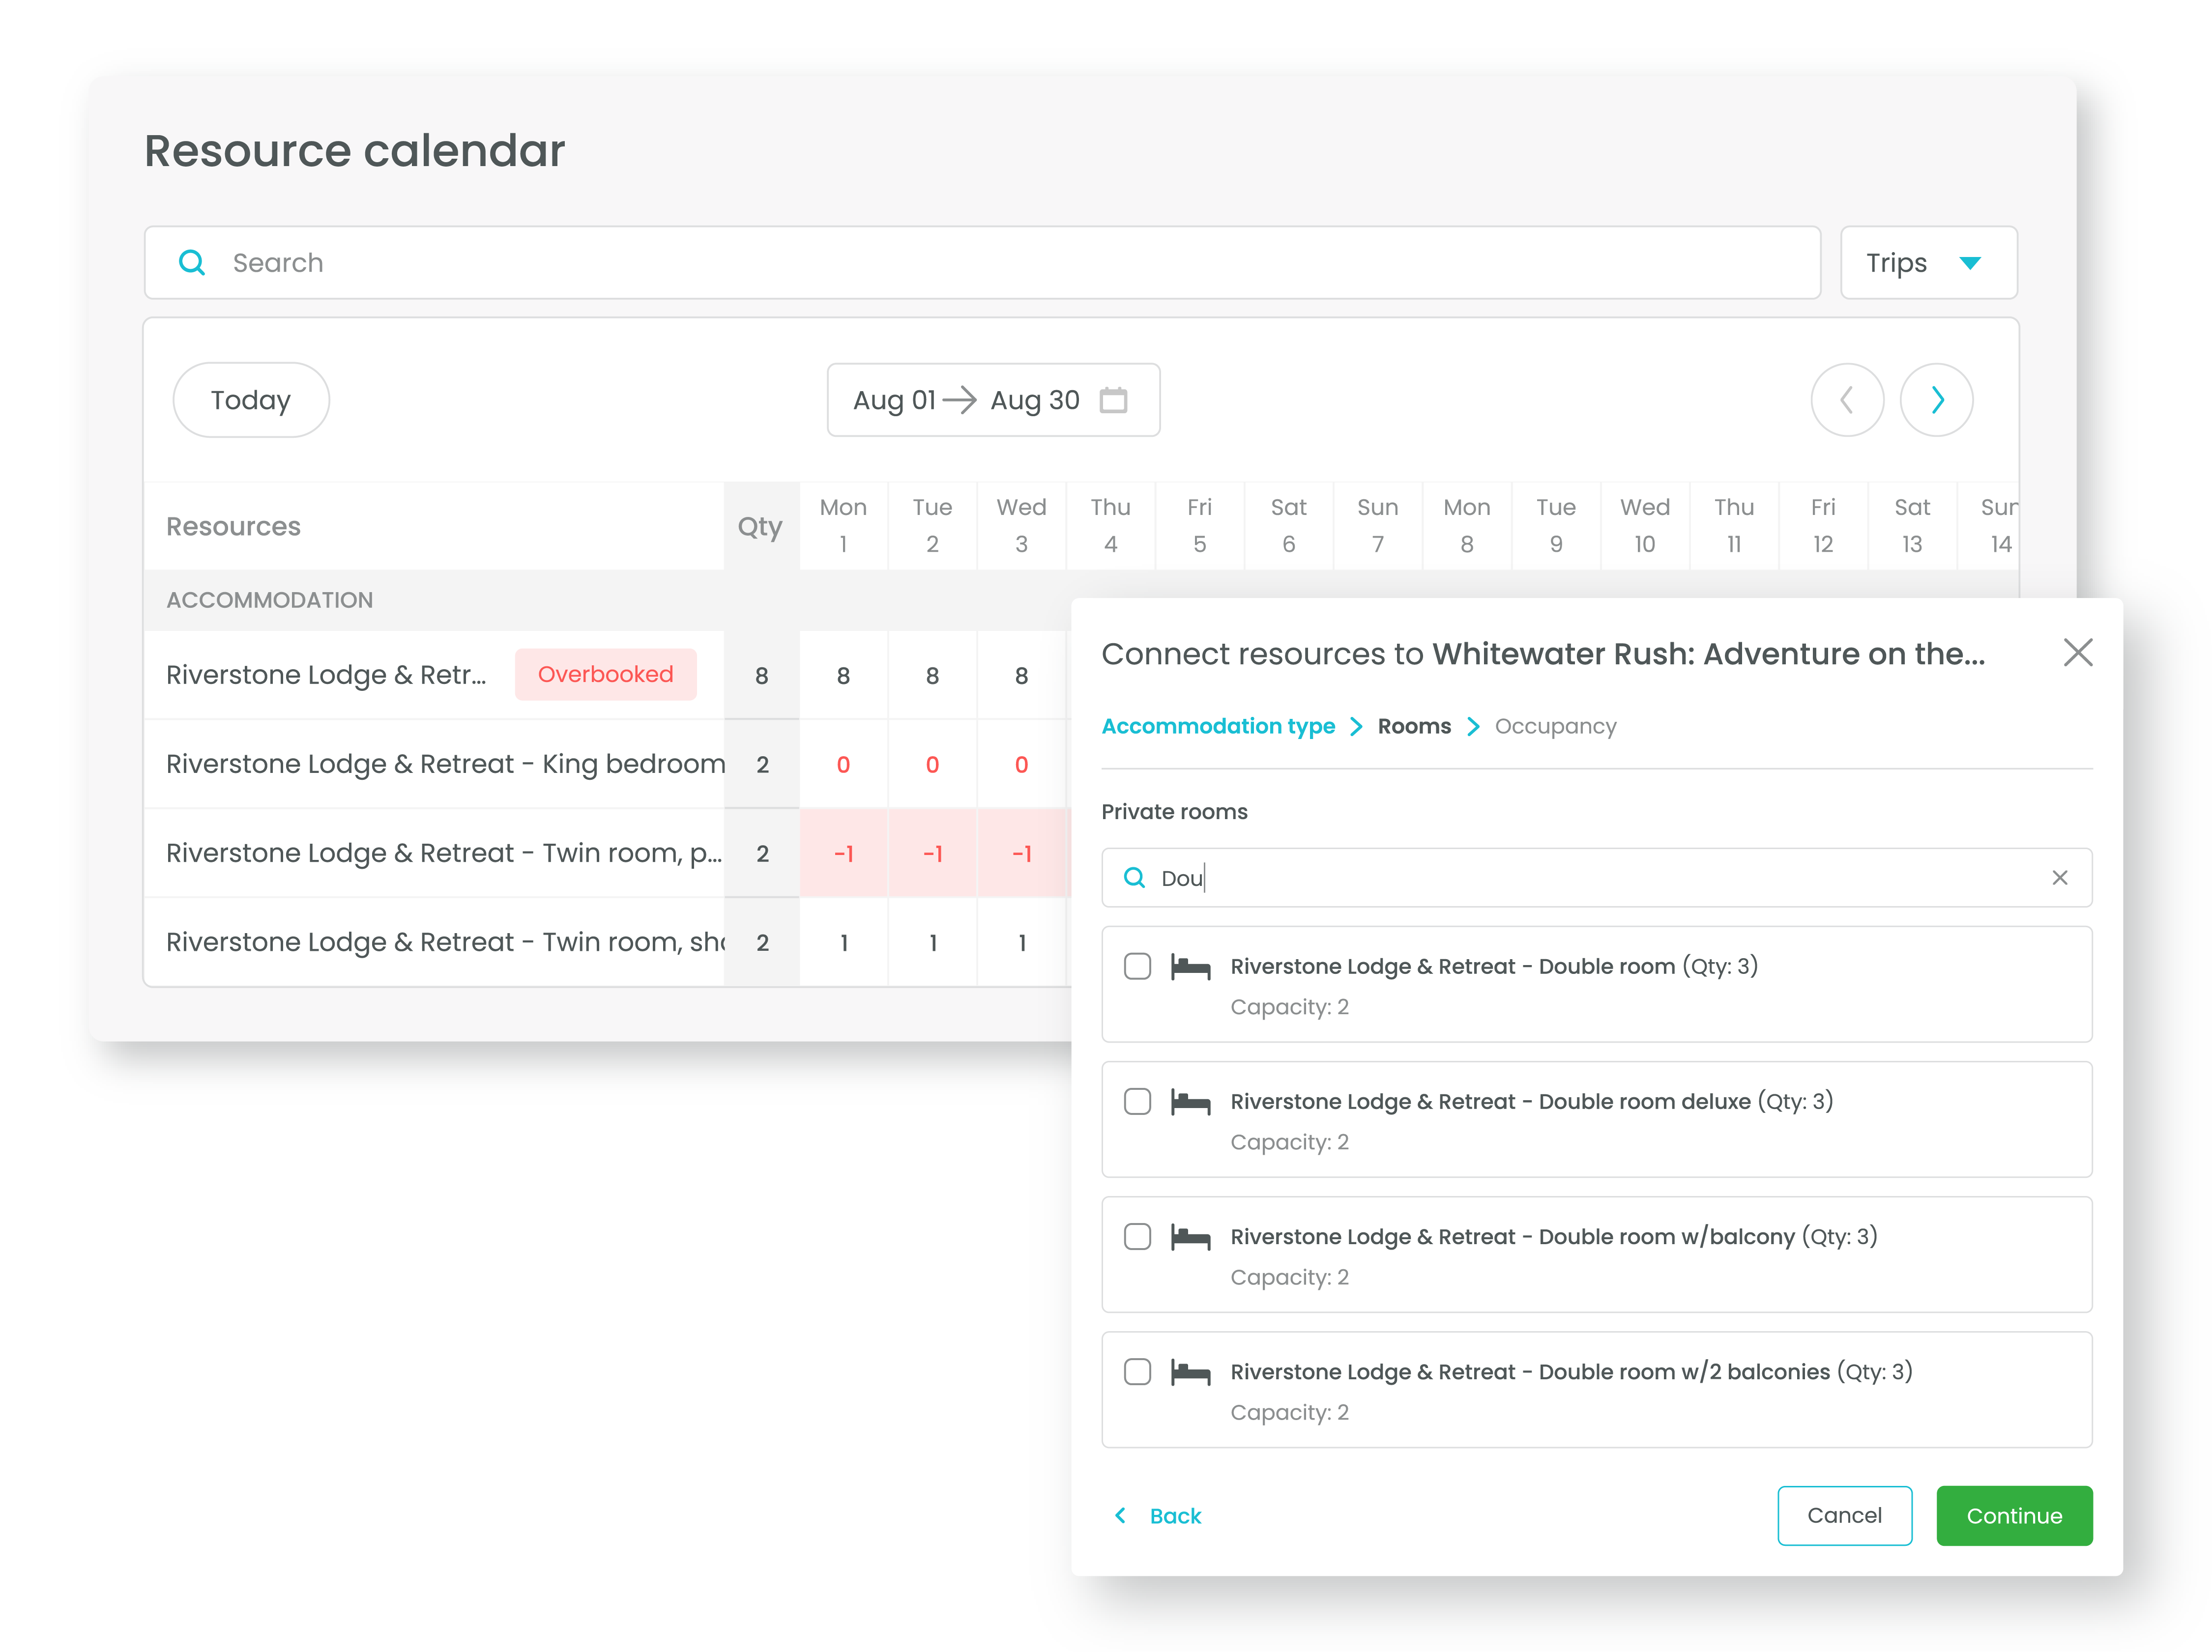Open the Trips dropdown

point(1928,263)
